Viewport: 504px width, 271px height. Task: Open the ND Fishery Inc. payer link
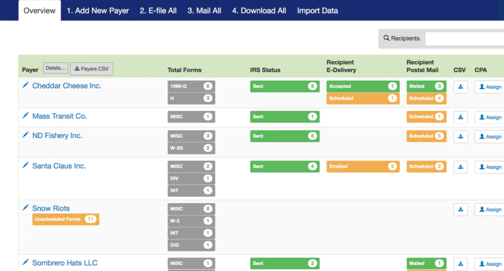57,135
